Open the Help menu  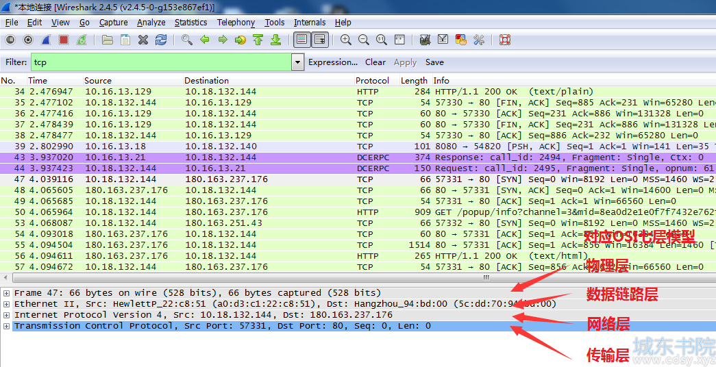point(343,23)
